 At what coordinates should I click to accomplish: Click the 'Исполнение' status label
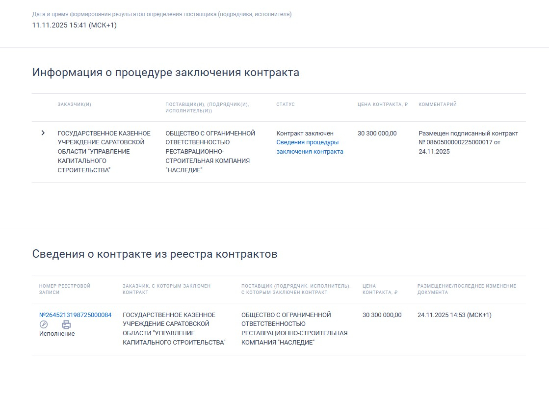pyautogui.click(x=57, y=334)
